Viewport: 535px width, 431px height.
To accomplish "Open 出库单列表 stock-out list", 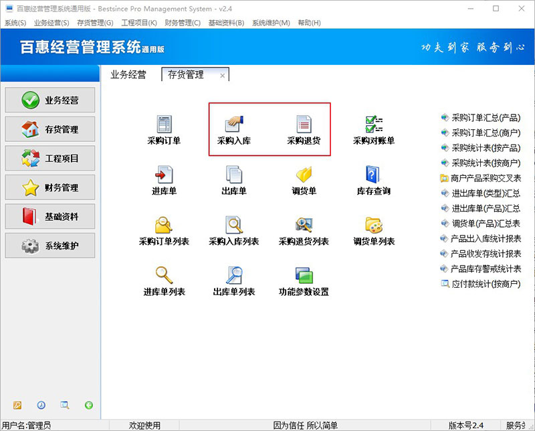I will coord(234,281).
